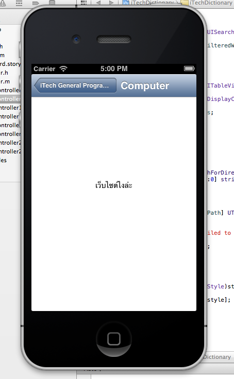Click the ITableVi code text in editor

coord(221,85)
